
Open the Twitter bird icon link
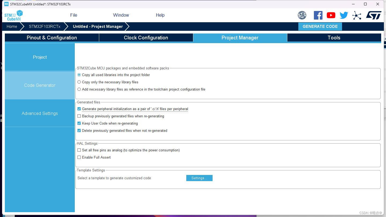(x=344, y=15)
